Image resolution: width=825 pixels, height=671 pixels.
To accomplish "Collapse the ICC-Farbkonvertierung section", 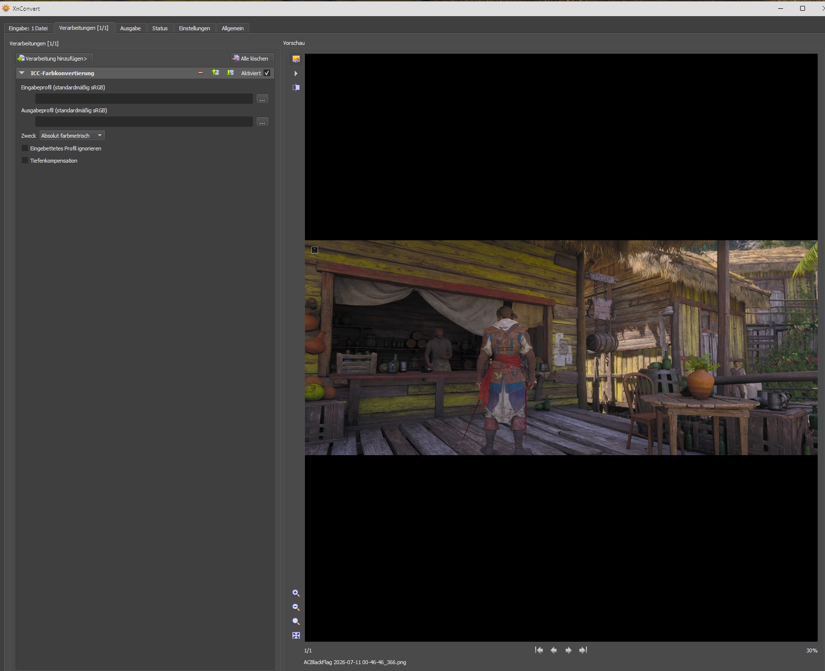I will (x=21, y=73).
